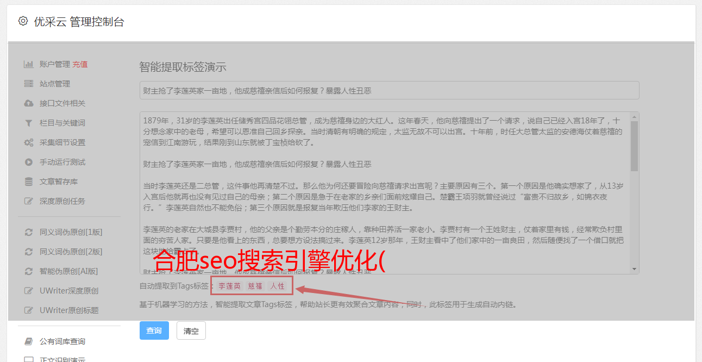This screenshot has height=362, width=702.
Task: Open UWriter深度原创
Action: (69, 291)
